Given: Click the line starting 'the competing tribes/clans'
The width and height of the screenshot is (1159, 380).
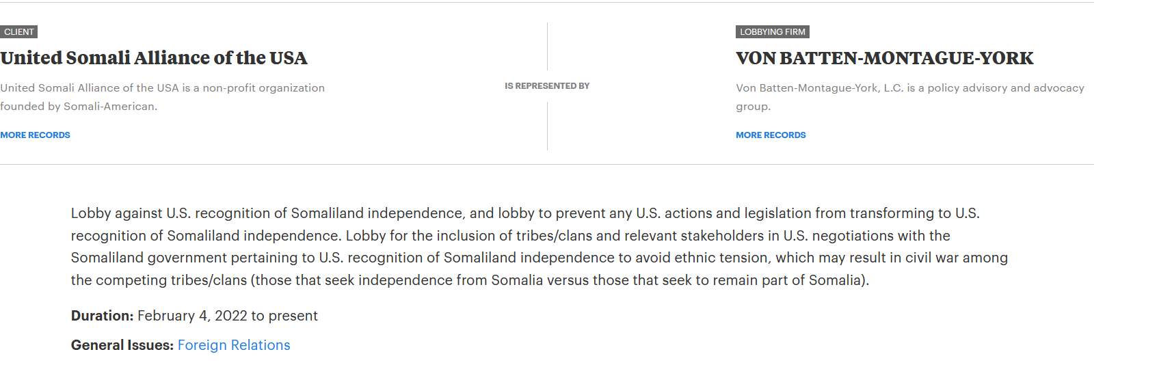Looking at the screenshot, I should [470, 280].
